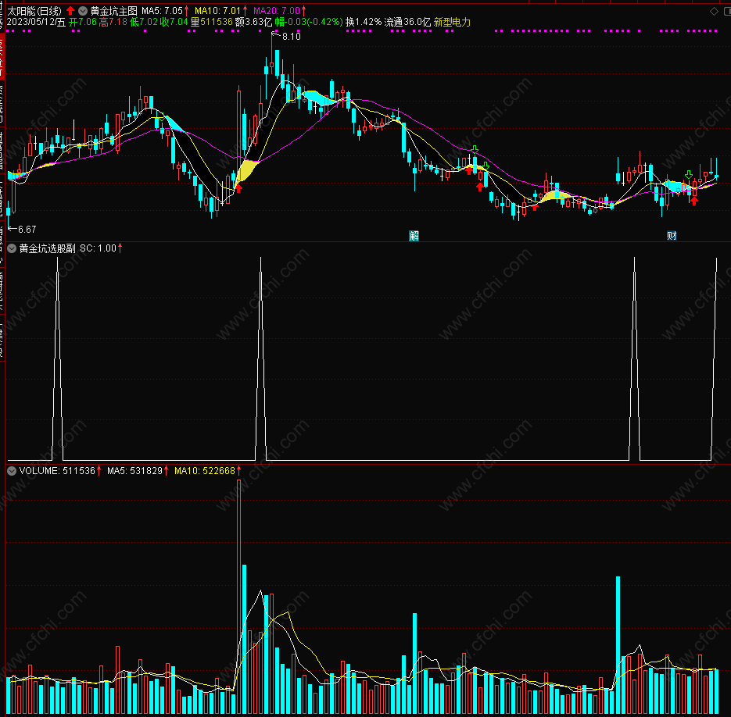Click the volume MA5: 531829 value
Image resolution: width=731 pixels, height=717 pixels.
(x=134, y=471)
